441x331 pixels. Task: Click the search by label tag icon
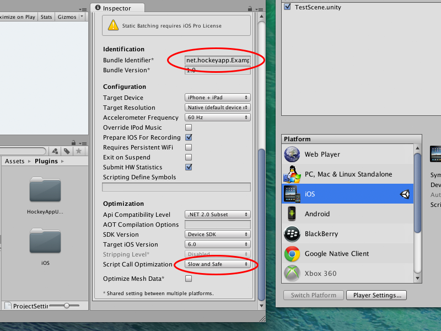coord(67,151)
